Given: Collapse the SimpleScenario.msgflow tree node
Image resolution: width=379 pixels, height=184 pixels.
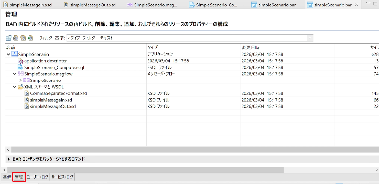Looking at the screenshot, I should pyautogui.click(x=15, y=74).
